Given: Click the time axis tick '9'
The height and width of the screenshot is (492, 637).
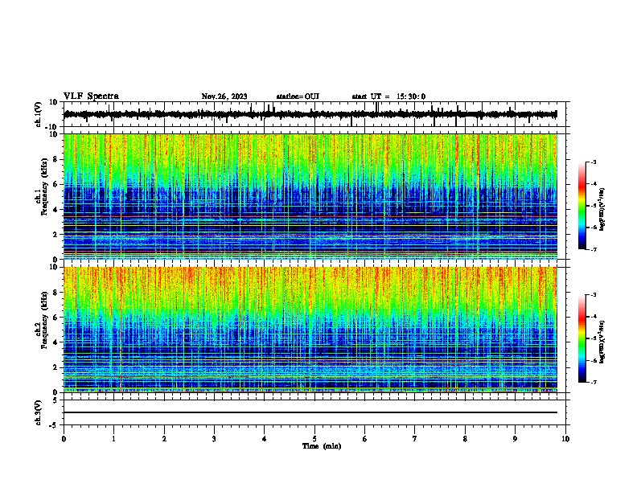Looking at the screenshot, I should tap(515, 439).
